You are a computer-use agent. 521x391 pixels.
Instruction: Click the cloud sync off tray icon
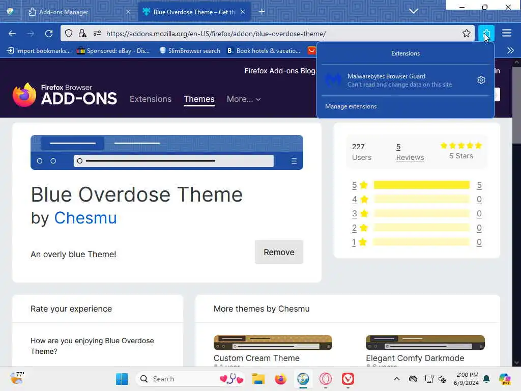pos(413,379)
